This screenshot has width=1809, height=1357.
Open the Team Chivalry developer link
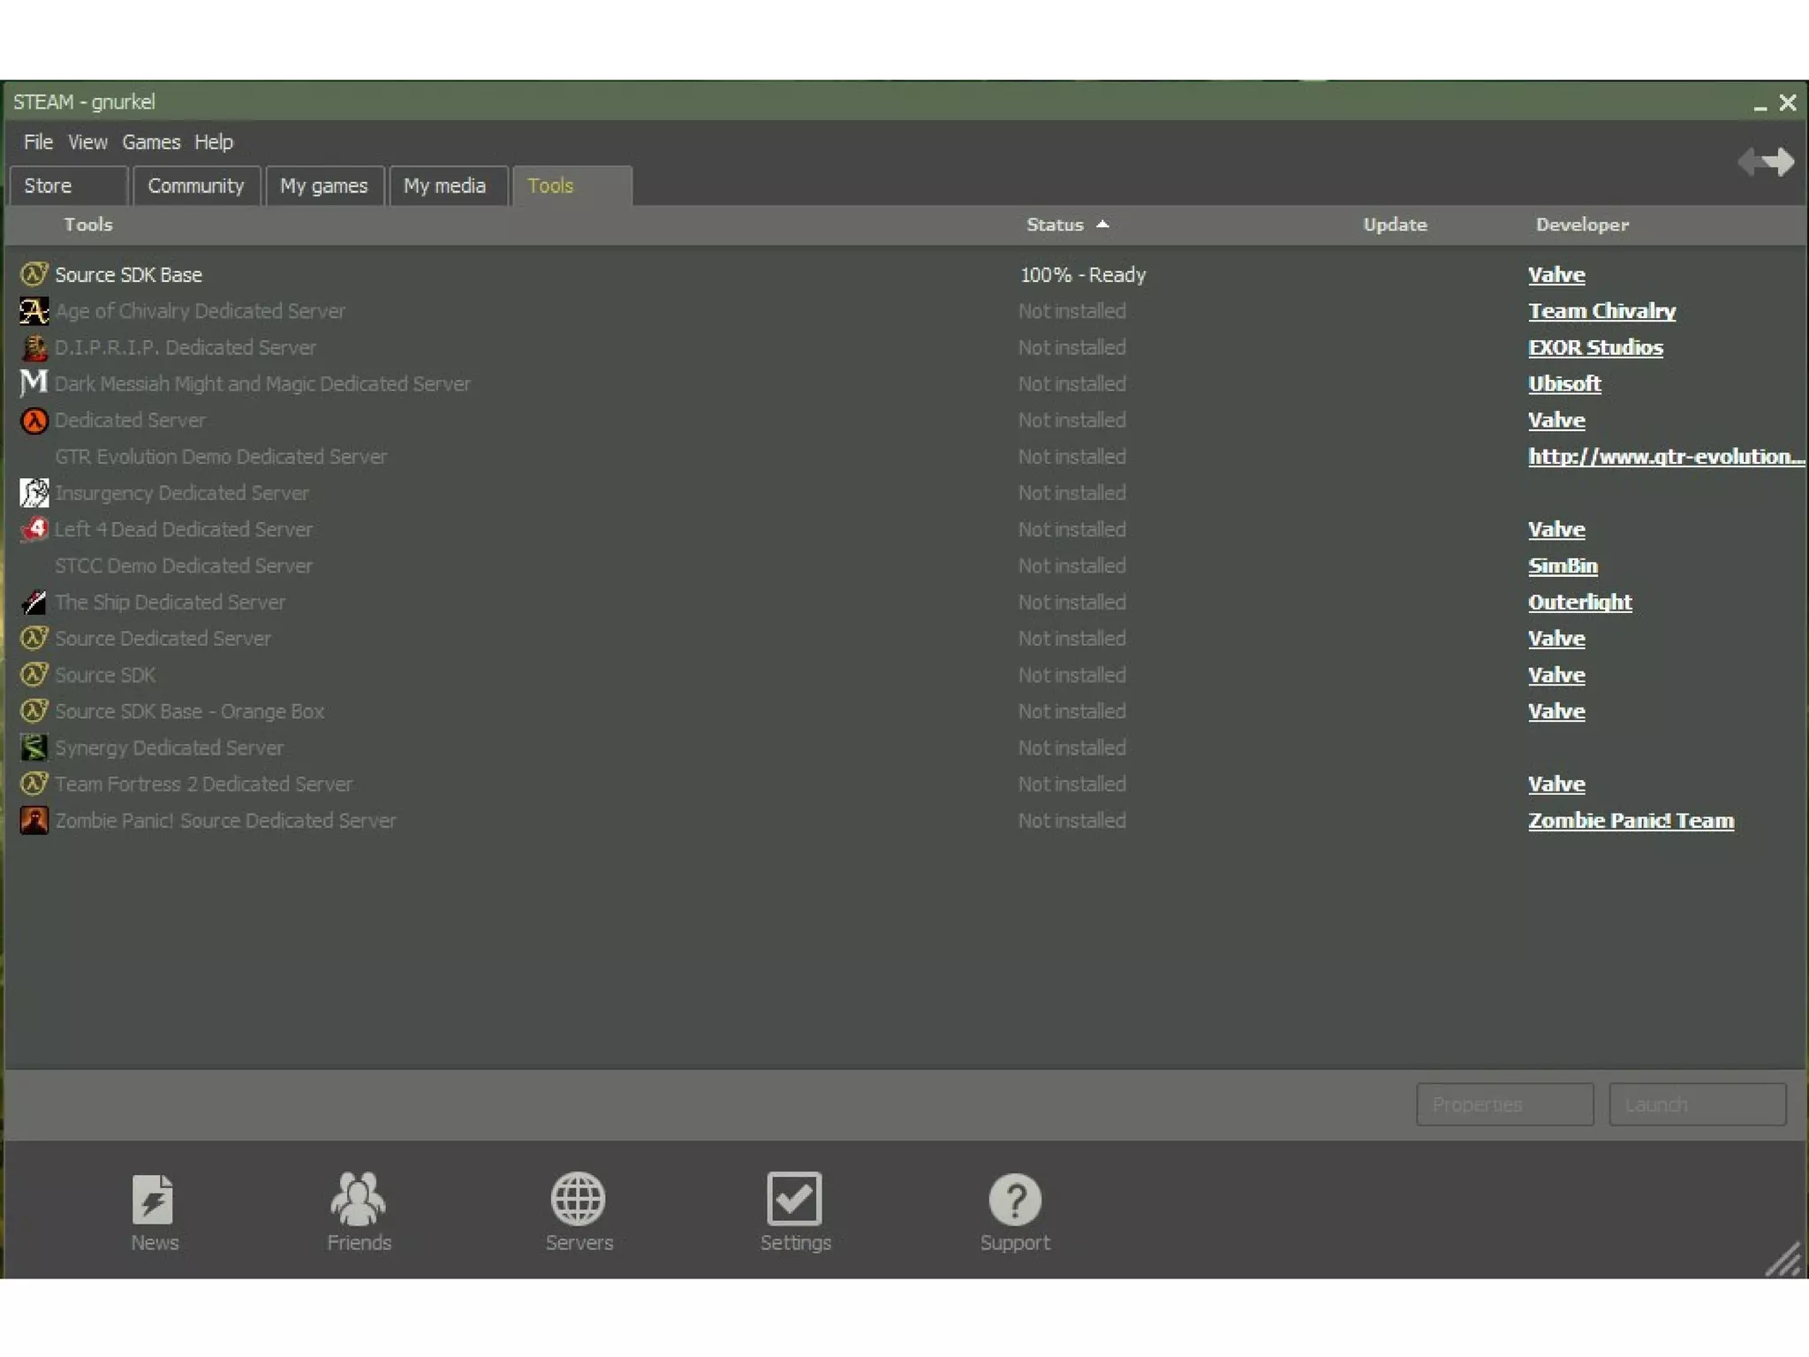pos(1601,311)
